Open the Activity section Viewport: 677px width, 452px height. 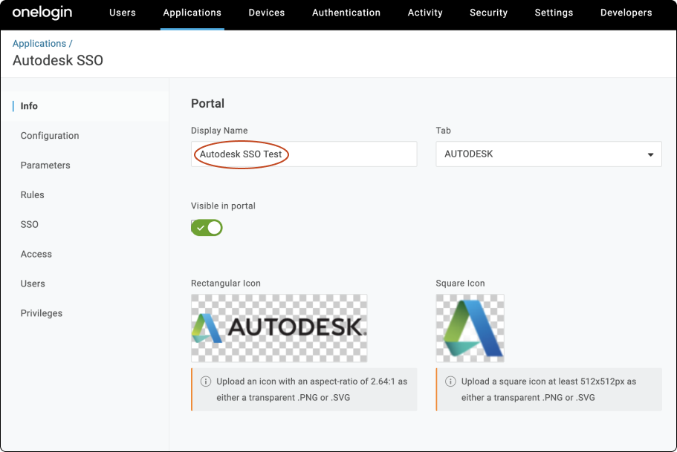[x=425, y=13]
